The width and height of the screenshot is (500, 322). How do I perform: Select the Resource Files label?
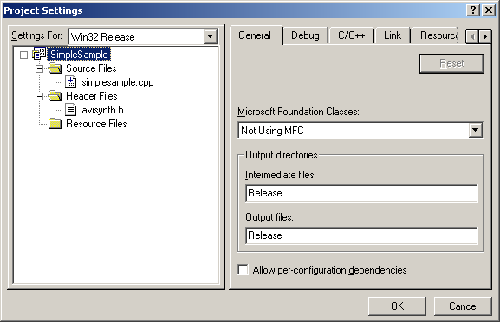[96, 124]
